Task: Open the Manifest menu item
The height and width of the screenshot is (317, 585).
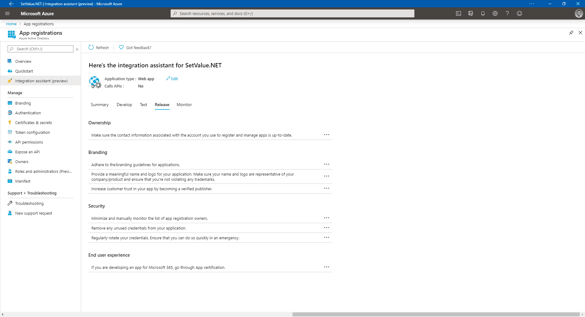Action: click(23, 181)
